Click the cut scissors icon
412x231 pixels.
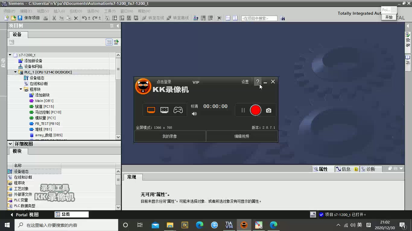pyautogui.click(x=54, y=18)
